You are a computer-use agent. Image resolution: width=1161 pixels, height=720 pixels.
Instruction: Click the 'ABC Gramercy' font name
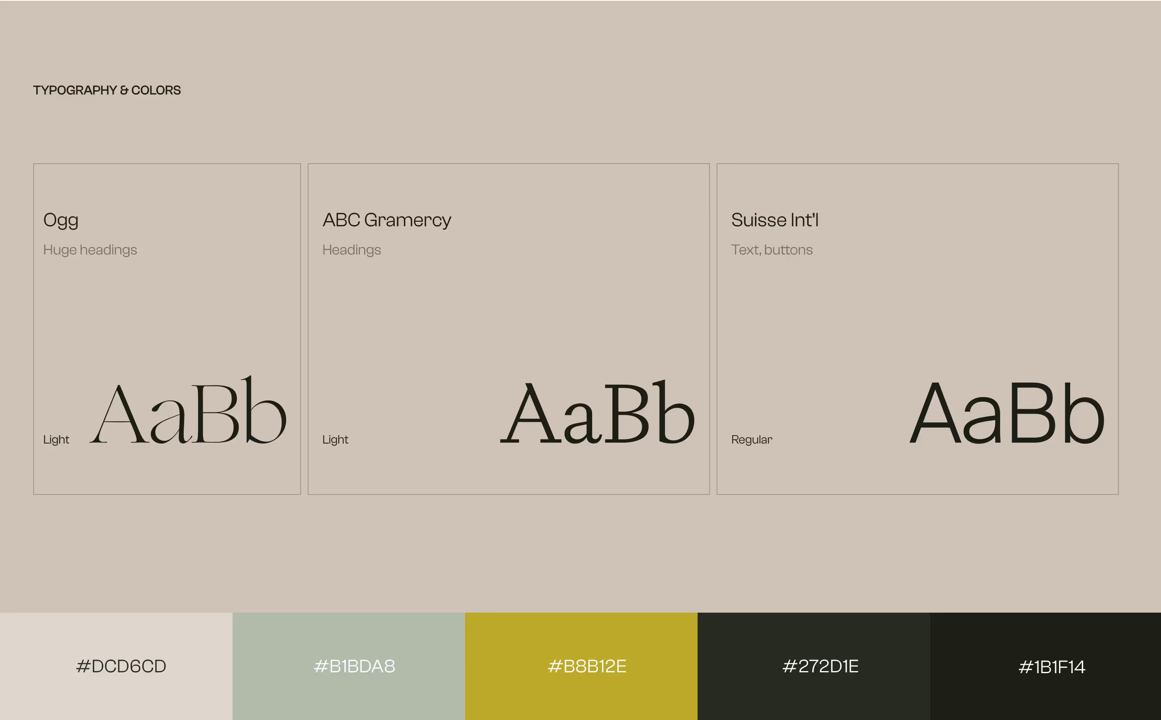coord(387,221)
